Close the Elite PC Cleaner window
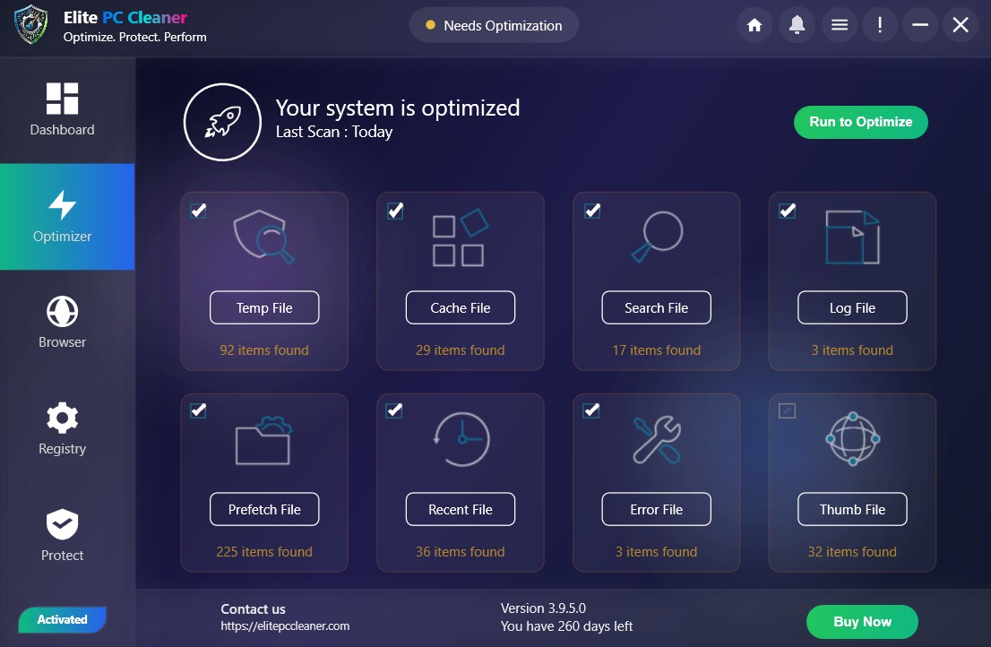The width and height of the screenshot is (991, 647). [961, 25]
